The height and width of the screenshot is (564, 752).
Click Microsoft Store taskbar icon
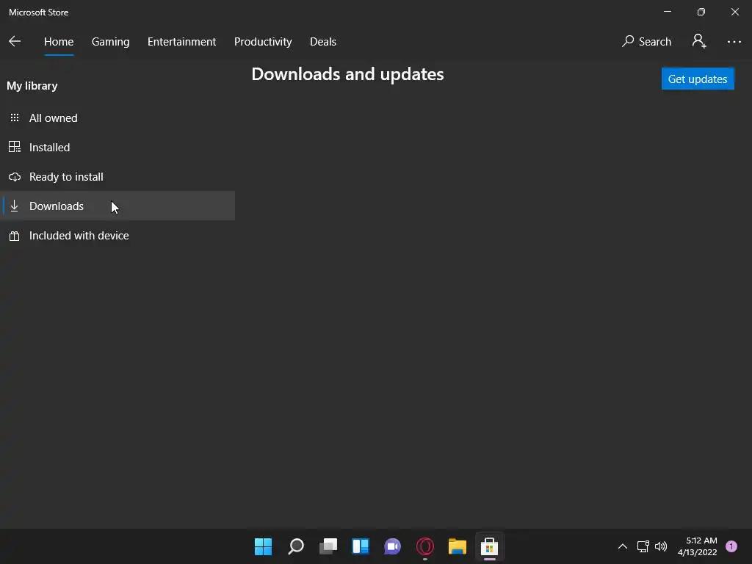pyautogui.click(x=490, y=546)
